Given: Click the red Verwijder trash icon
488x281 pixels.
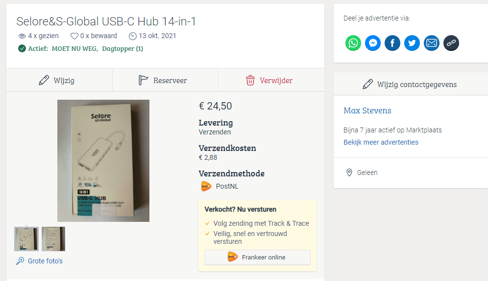Looking at the screenshot, I should [x=250, y=80].
